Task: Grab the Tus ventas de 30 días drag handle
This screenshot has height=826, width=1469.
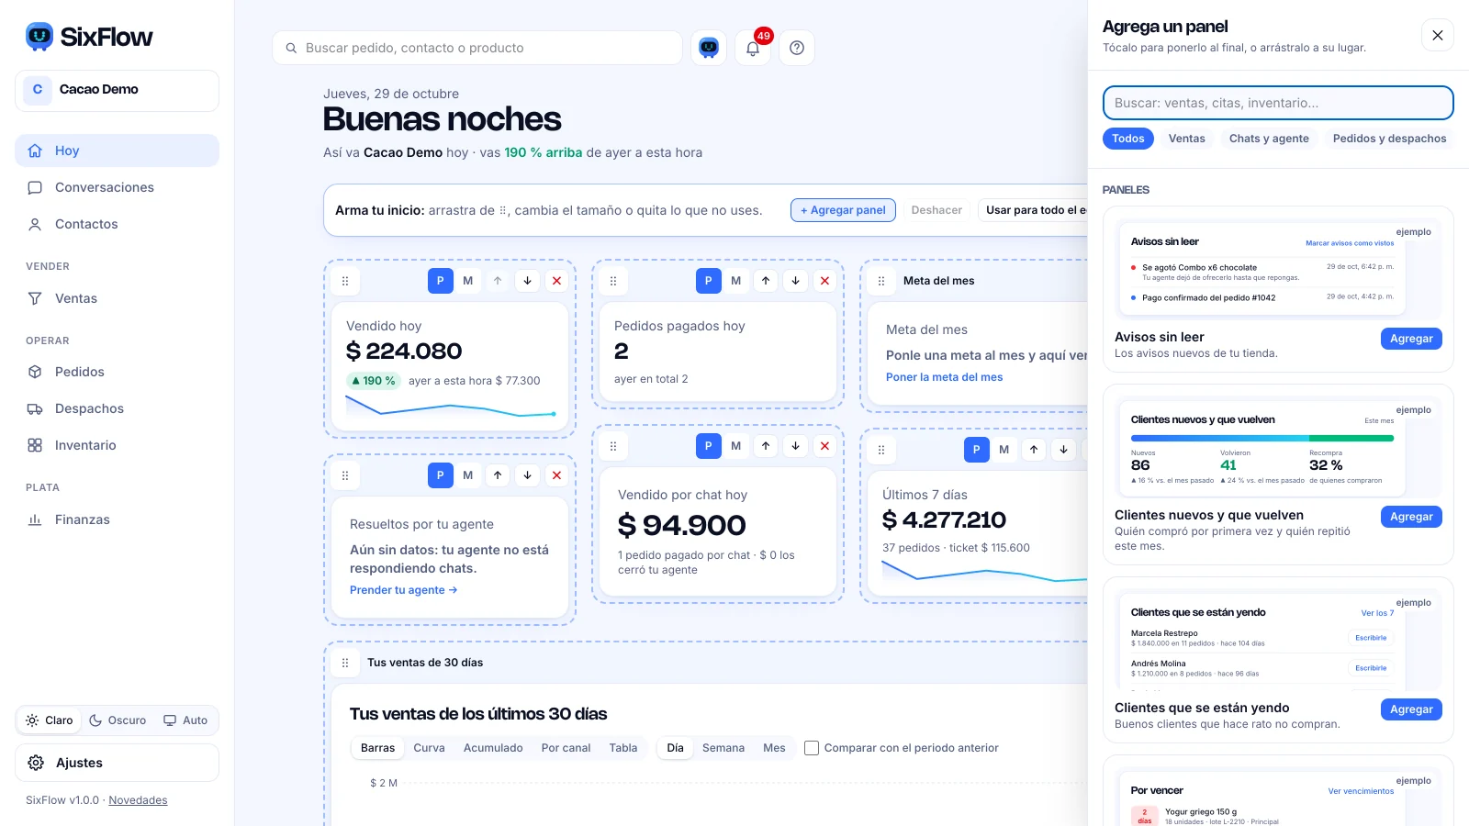Action: [345, 663]
